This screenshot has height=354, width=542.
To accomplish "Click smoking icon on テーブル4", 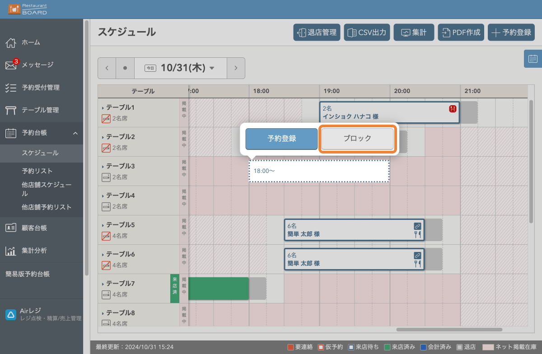I will click(x=106, y=206).
